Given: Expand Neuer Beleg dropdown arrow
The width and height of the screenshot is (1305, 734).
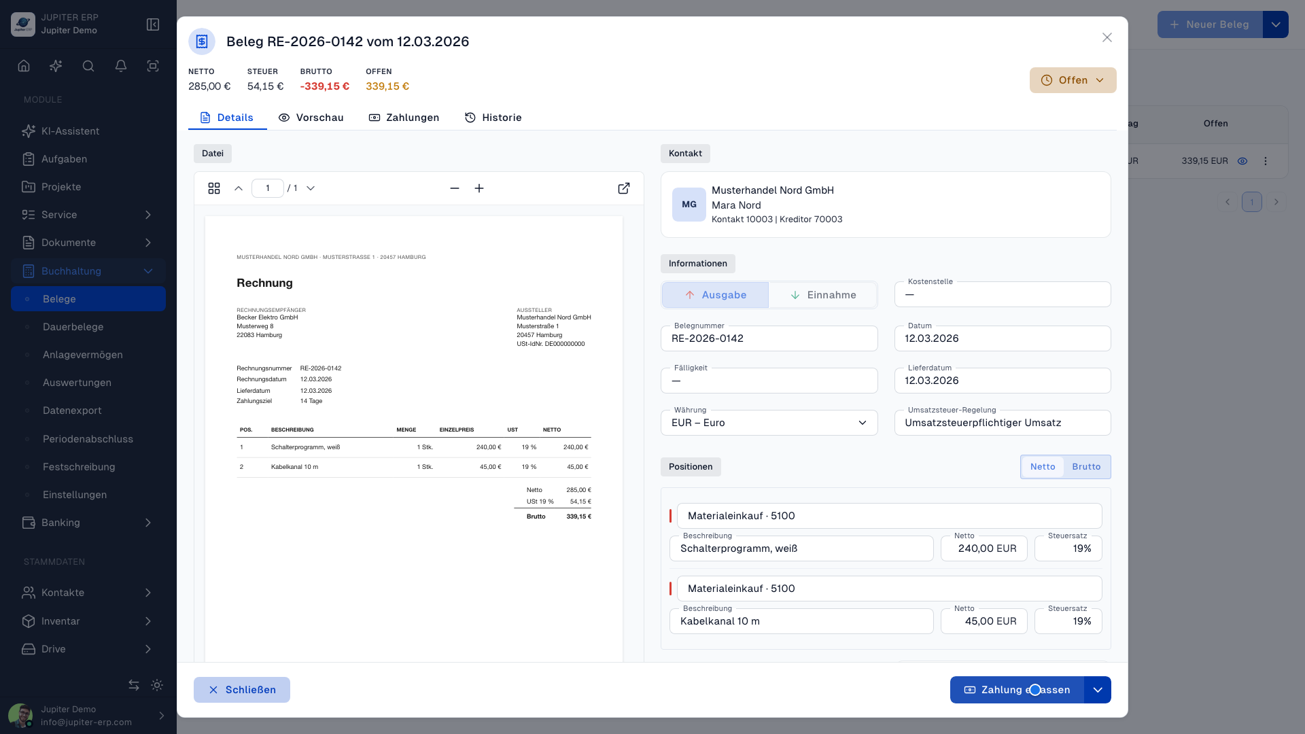Looking at the screenshot, I should 1276,24.
